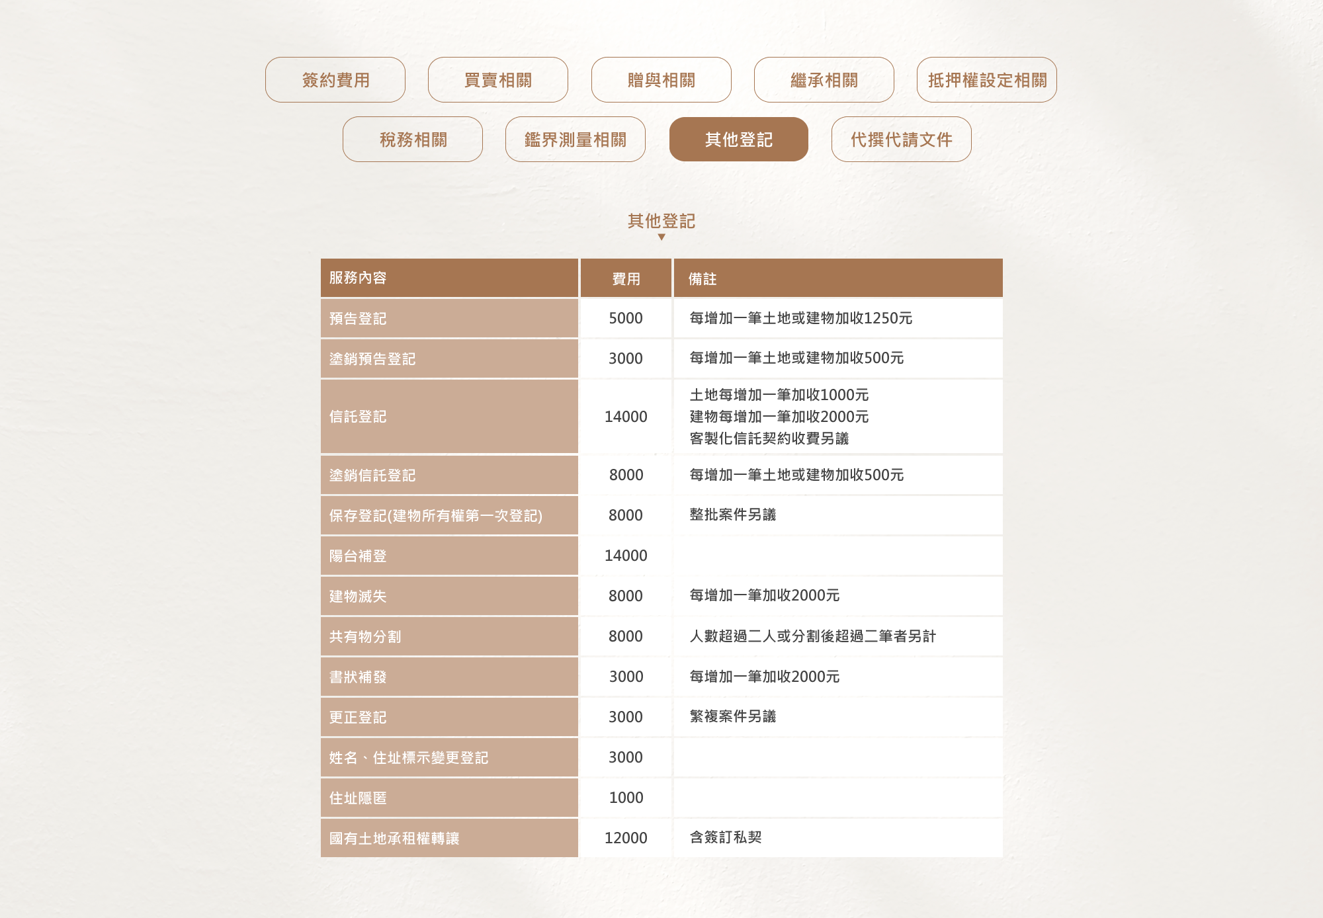
Task: Select 代撰代請文件 tab
Action: coord(901,140)
